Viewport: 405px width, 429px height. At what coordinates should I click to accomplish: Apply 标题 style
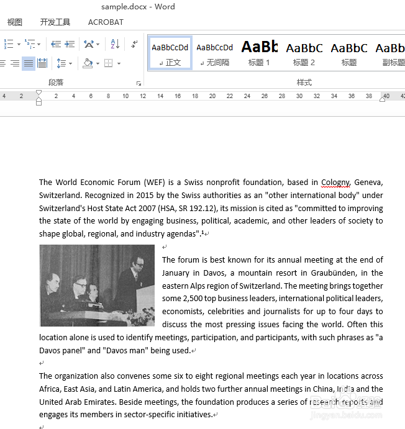pyautogui.click(x=349, y=53)
